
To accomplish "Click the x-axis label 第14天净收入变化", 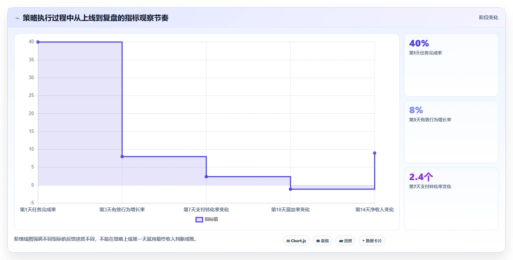I will 375,210.
